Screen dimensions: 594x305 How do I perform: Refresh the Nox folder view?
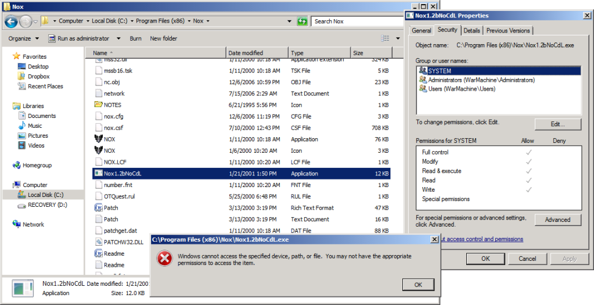302,21
